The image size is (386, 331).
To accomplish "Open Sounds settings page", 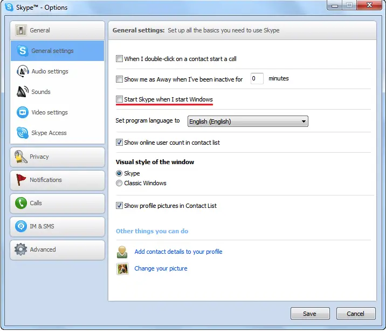I will (x=57, y=92).
